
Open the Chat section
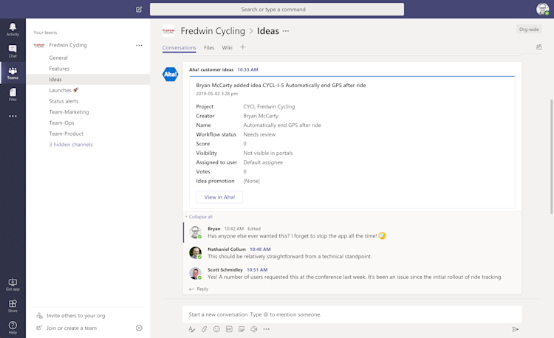[13, 51]
